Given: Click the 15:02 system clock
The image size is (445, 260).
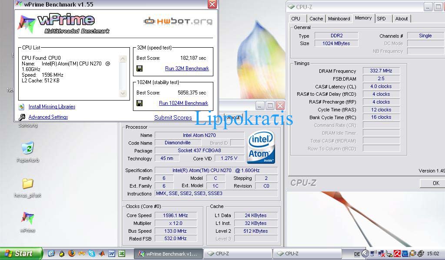Looking at the screenshot, I should [x=433, y=254].
